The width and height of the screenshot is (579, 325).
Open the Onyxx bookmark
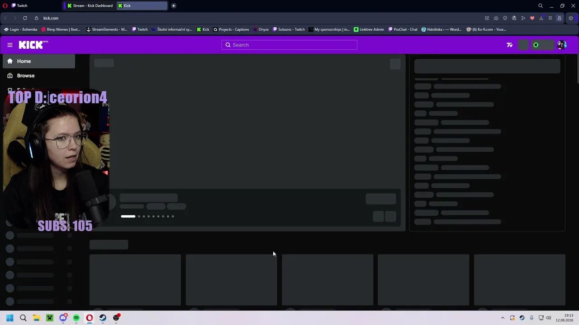(261, 29)
